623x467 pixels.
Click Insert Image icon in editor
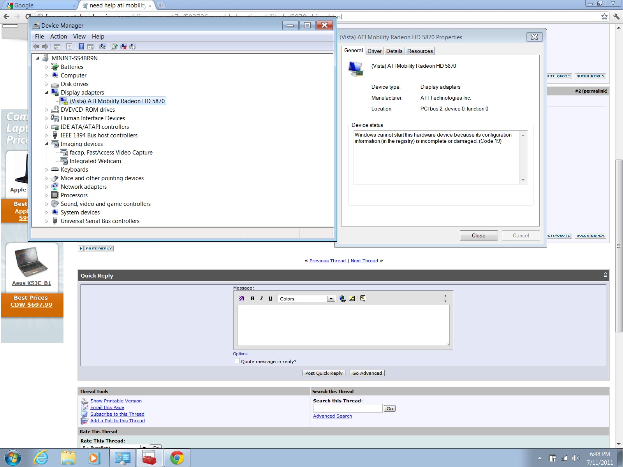click(352, 298)
